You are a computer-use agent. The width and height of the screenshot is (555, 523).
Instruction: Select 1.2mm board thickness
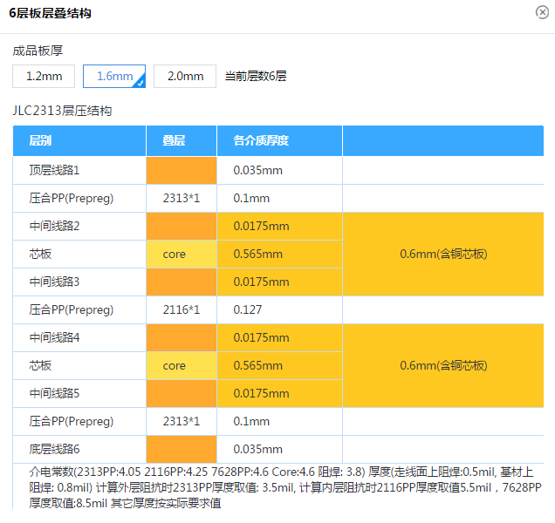(x=44, y=76)
